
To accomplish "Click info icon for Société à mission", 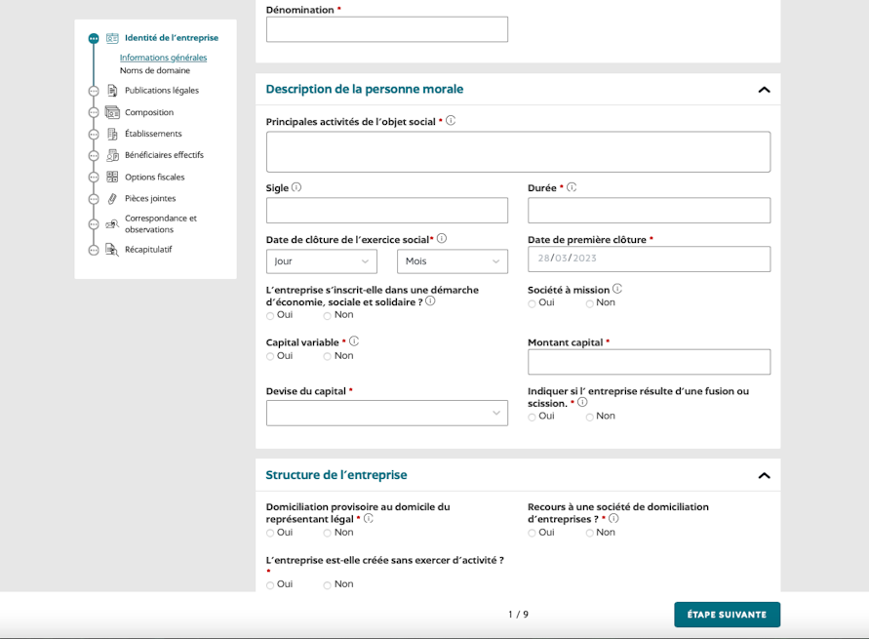I will (x=617, y=289).
